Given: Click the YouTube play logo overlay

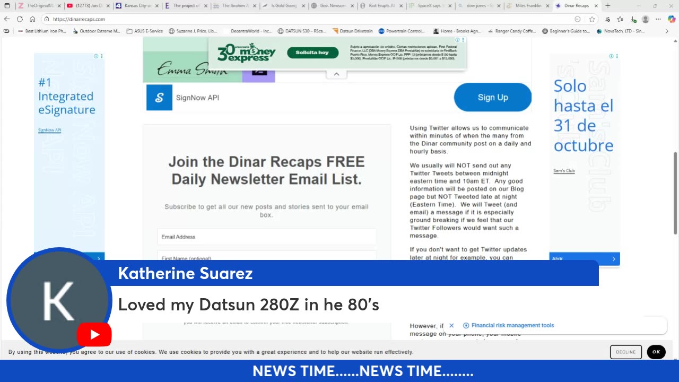Looking at the screenshot, I should (94, 335).
